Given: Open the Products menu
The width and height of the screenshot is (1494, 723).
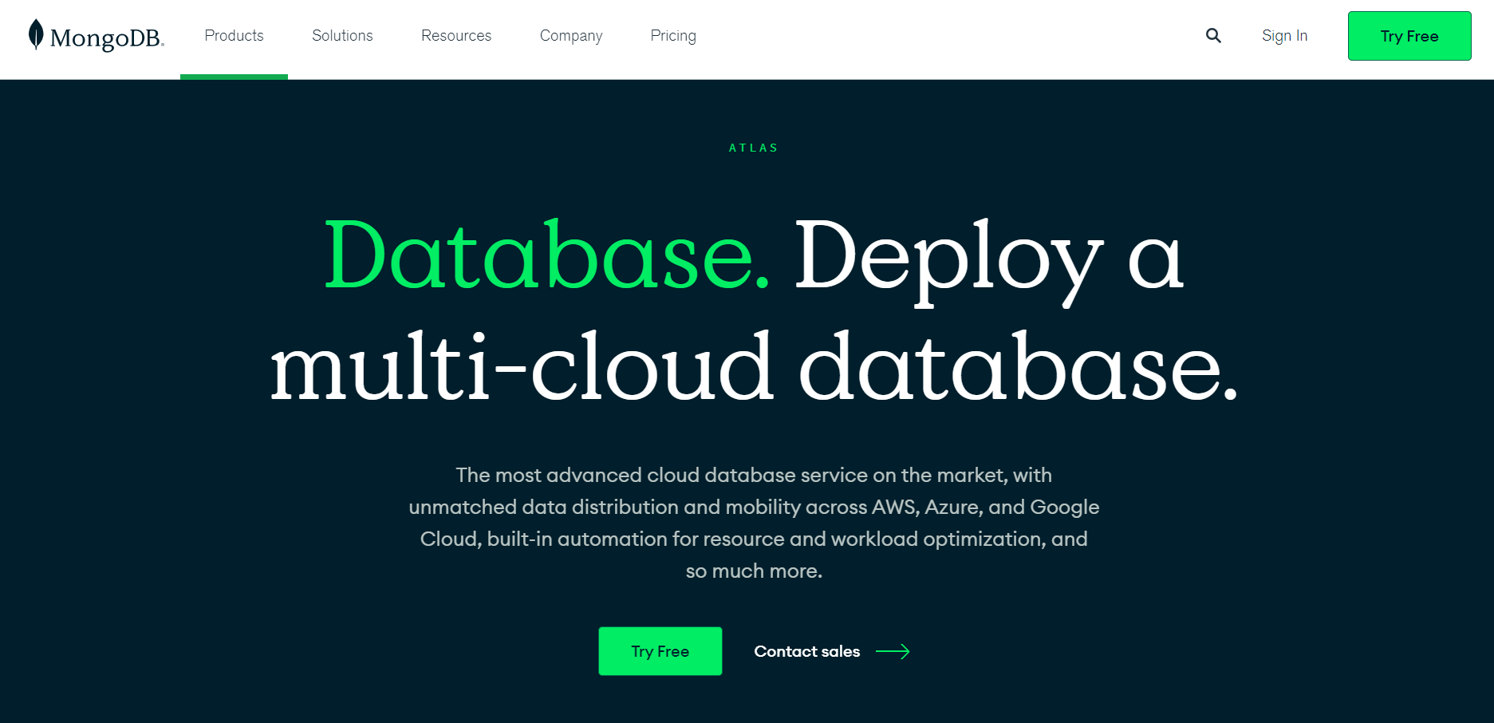Looking at the screenshot, I should point(234,36).
